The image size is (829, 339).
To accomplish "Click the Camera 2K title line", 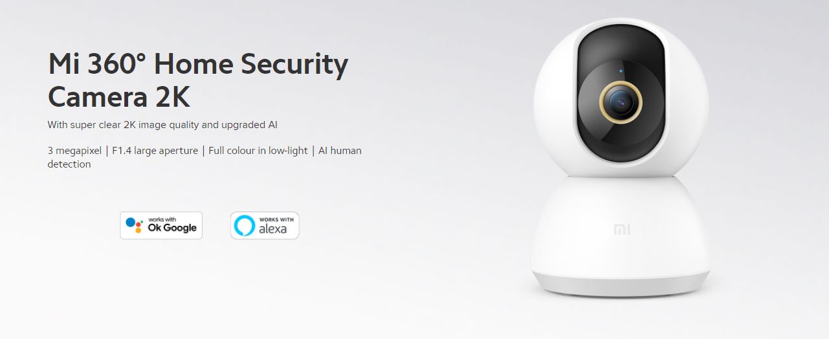I will [x=119, y=97].
